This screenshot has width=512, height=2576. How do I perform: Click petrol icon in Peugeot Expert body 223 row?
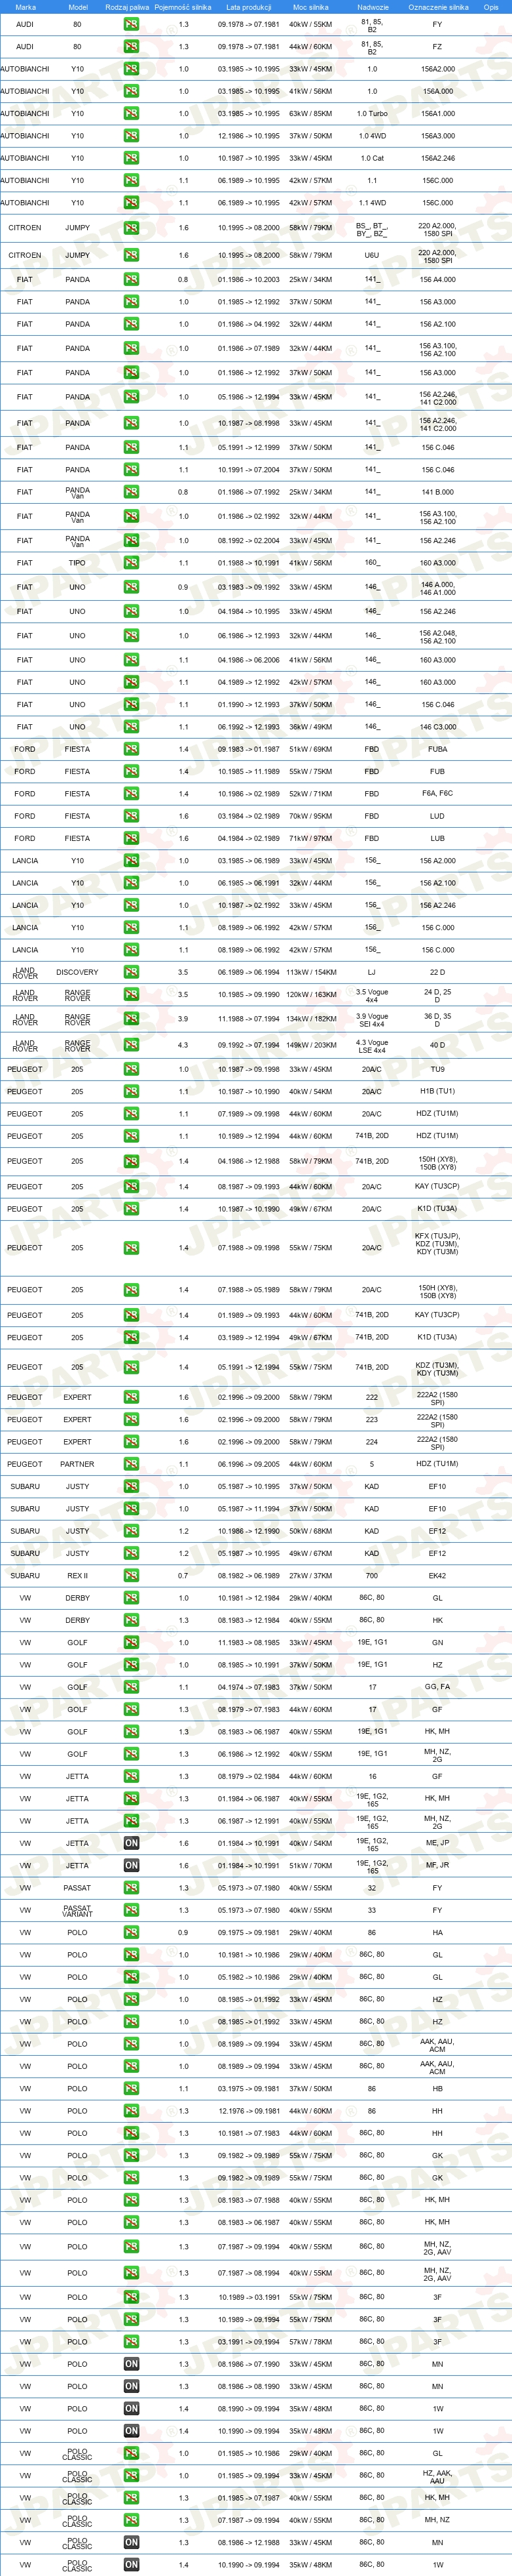tap(131, 1420)
